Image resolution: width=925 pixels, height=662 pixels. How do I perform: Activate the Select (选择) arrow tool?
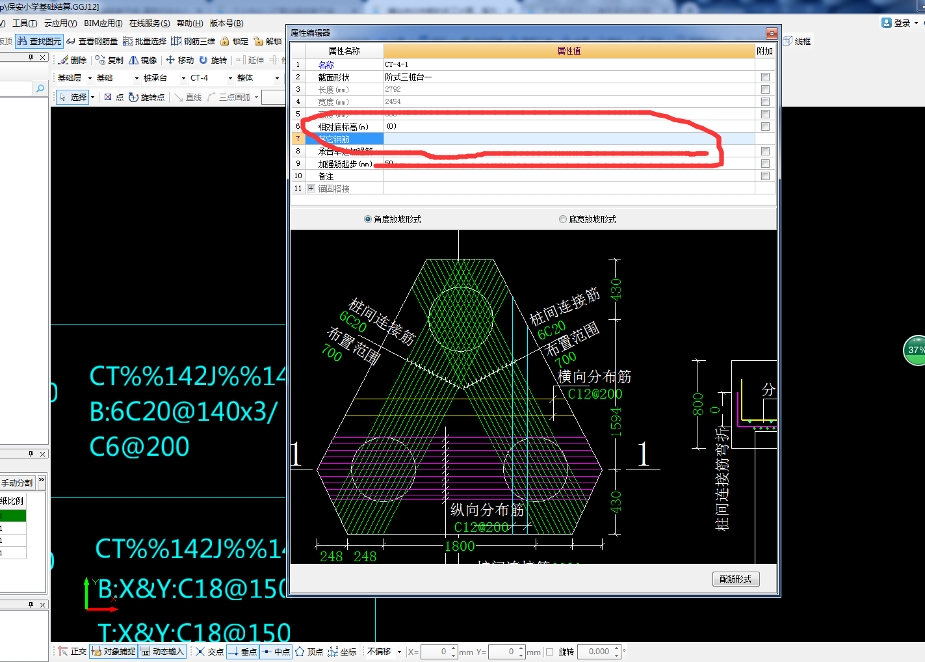(x=73, y=97)
